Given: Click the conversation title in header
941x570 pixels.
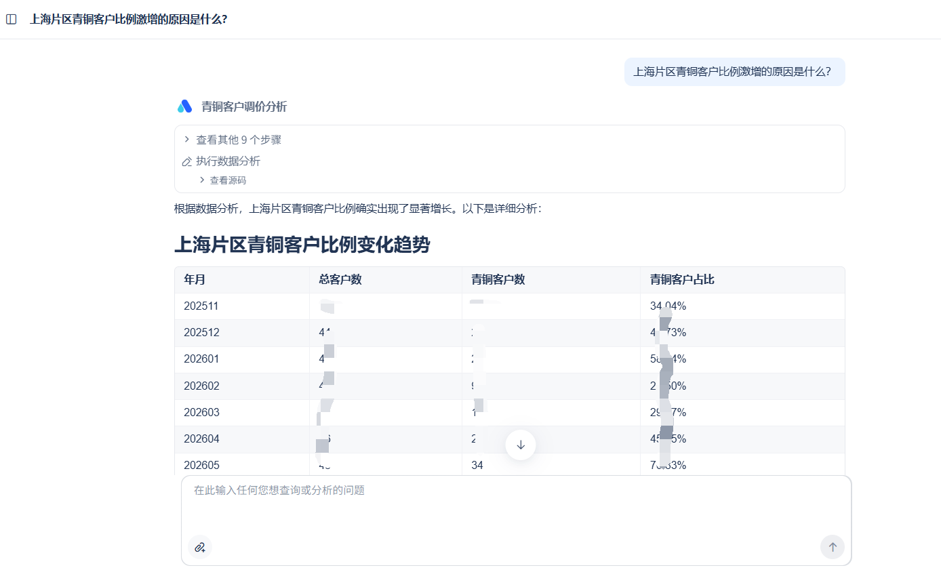Looking at the screenshot, I should point(128,19).
